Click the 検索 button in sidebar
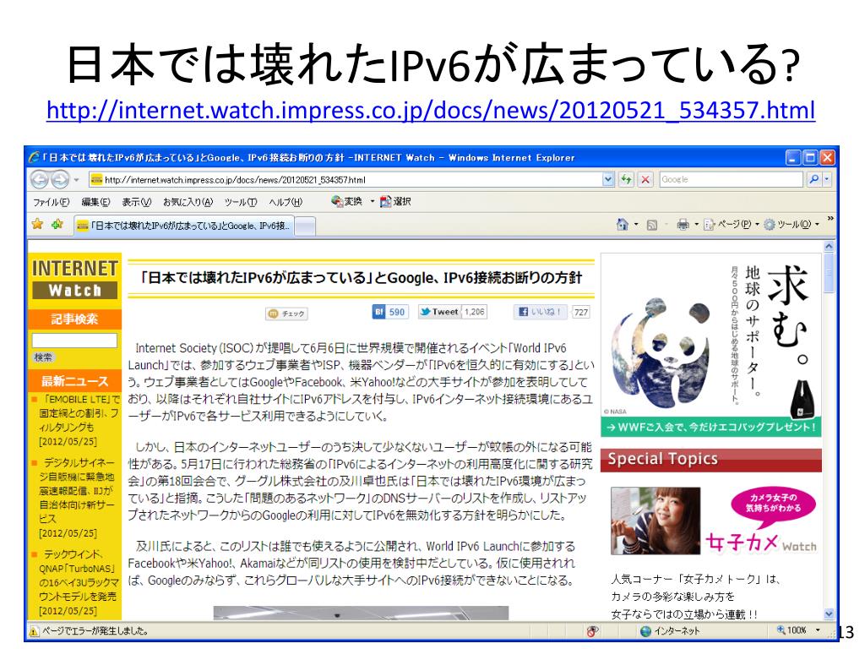This screenshot has width=865, height=649. (44, 357)
